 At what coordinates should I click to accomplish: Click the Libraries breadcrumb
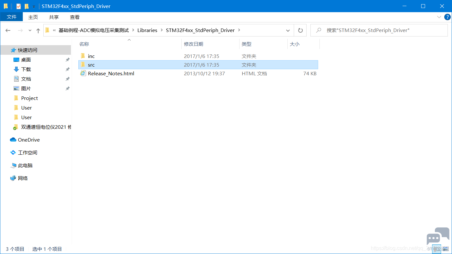click(147, 30)
